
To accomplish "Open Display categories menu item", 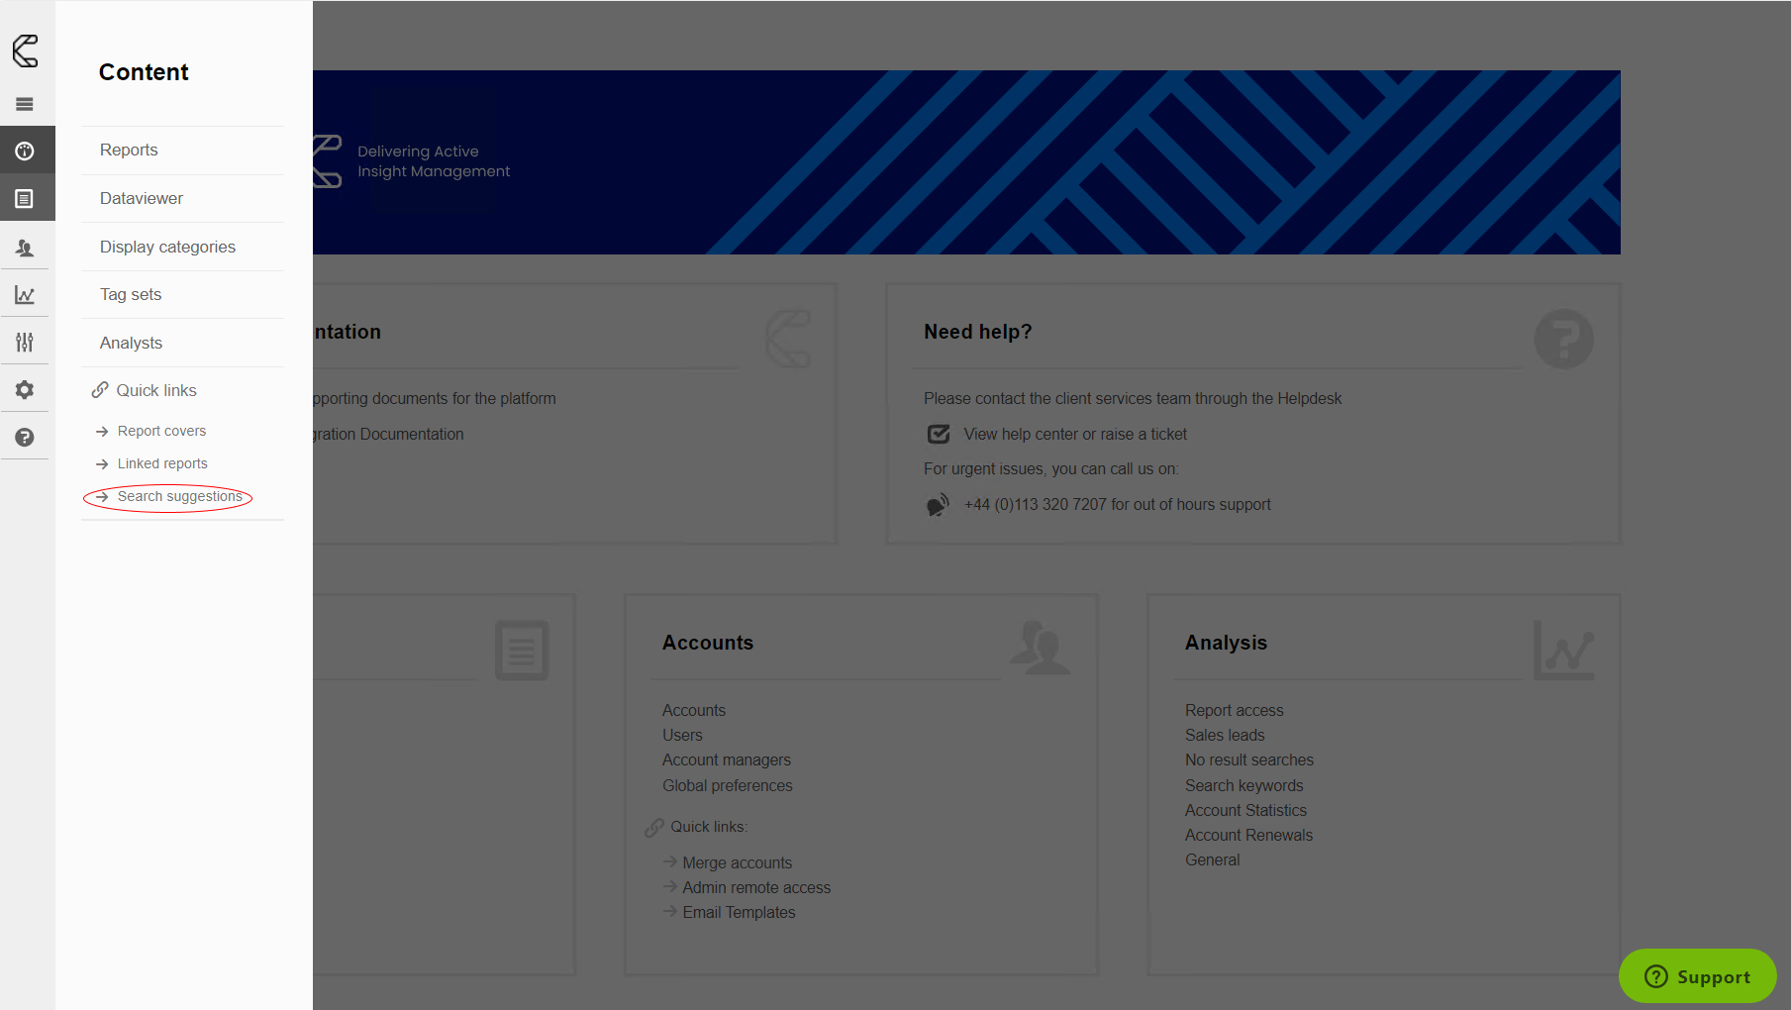I will pos(167,248).
